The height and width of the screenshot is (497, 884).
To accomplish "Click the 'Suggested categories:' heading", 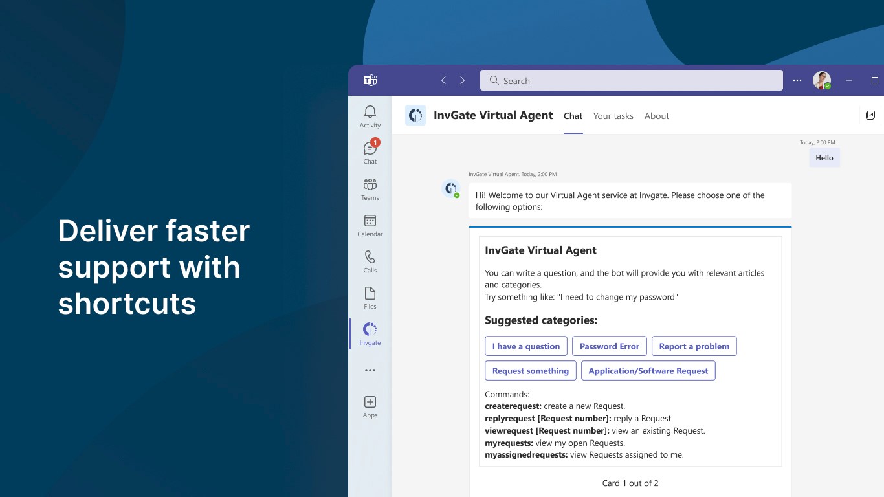I will [x=541, y=320].
